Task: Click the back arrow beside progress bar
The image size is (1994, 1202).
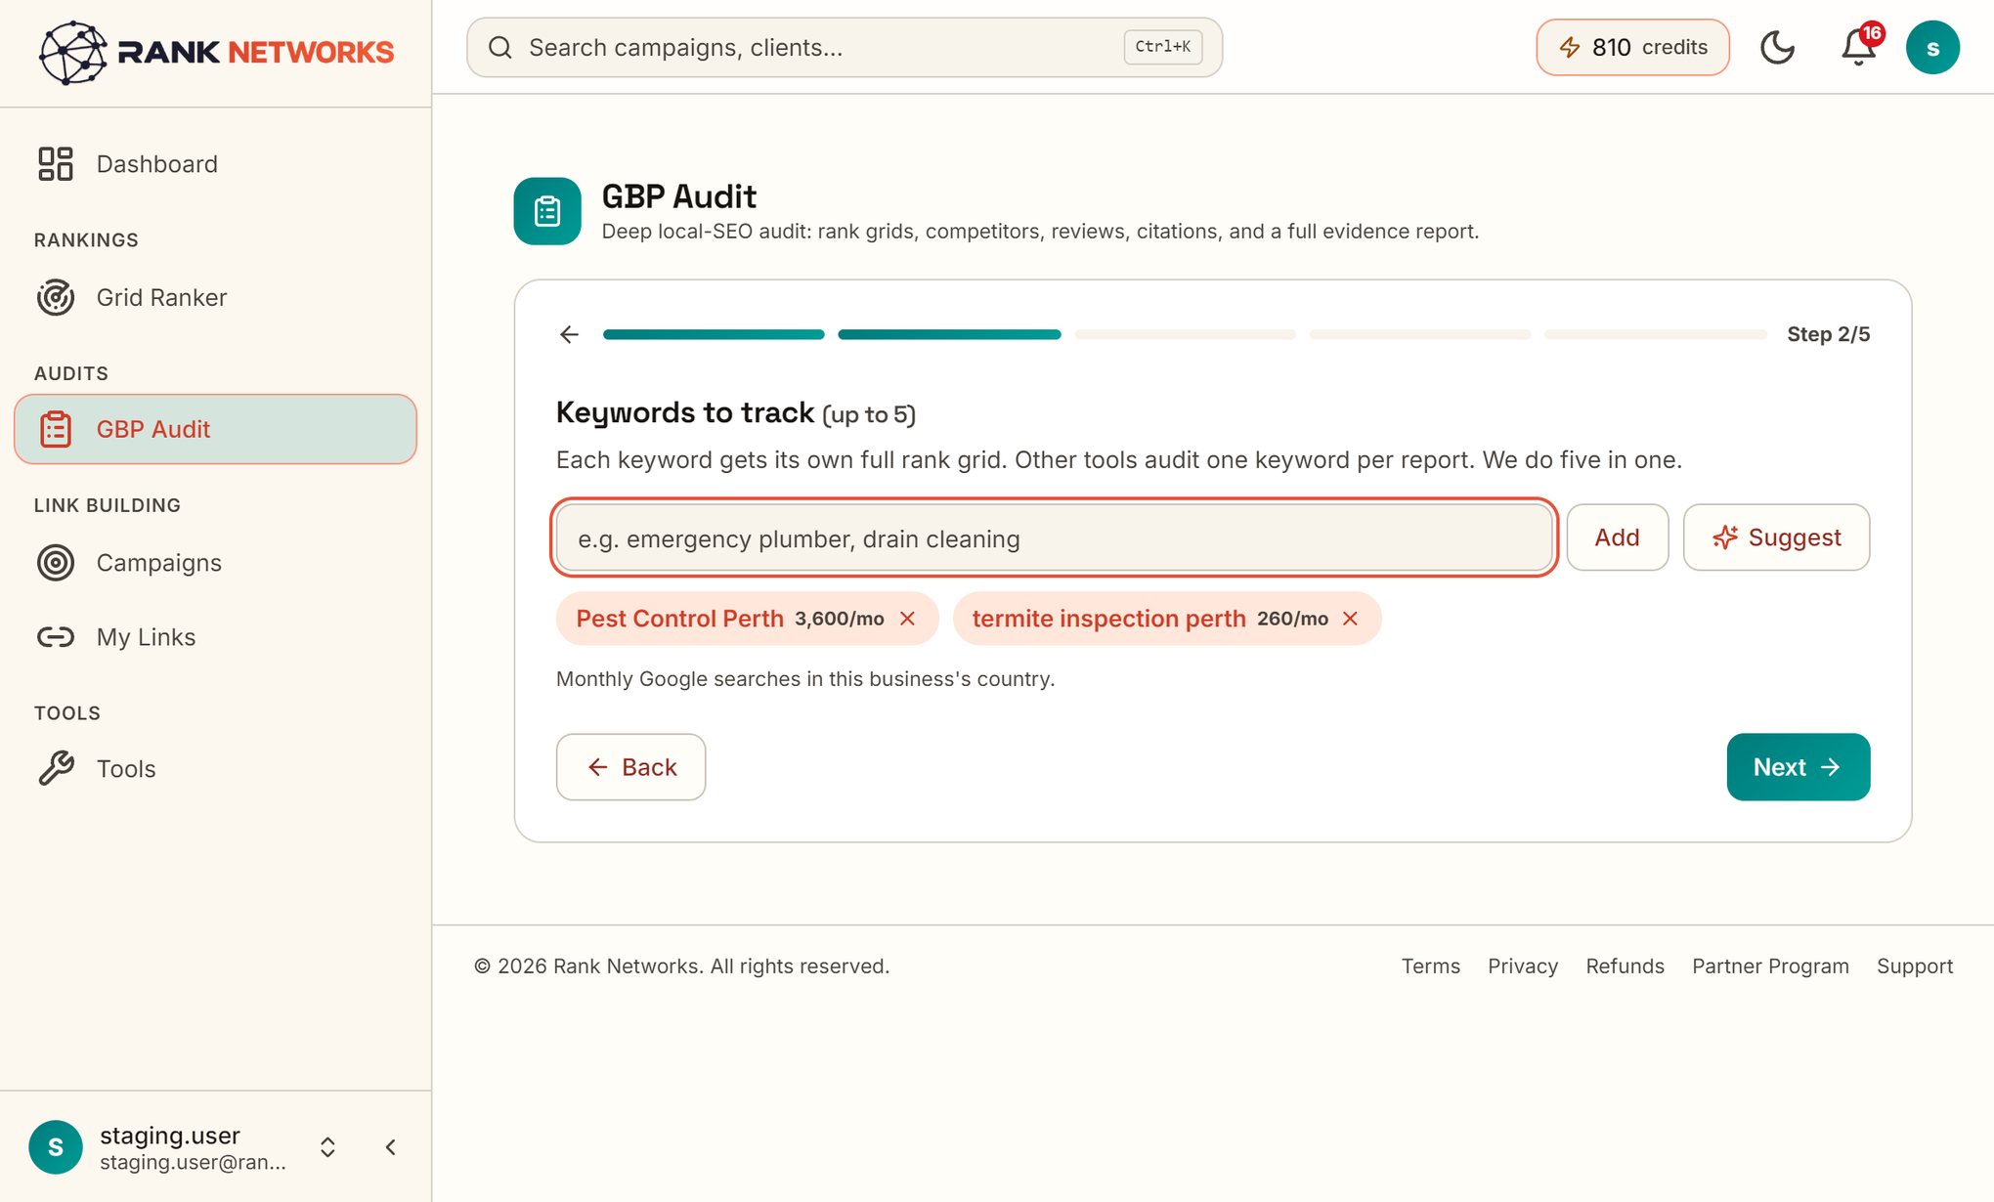Action: [570, 335]
